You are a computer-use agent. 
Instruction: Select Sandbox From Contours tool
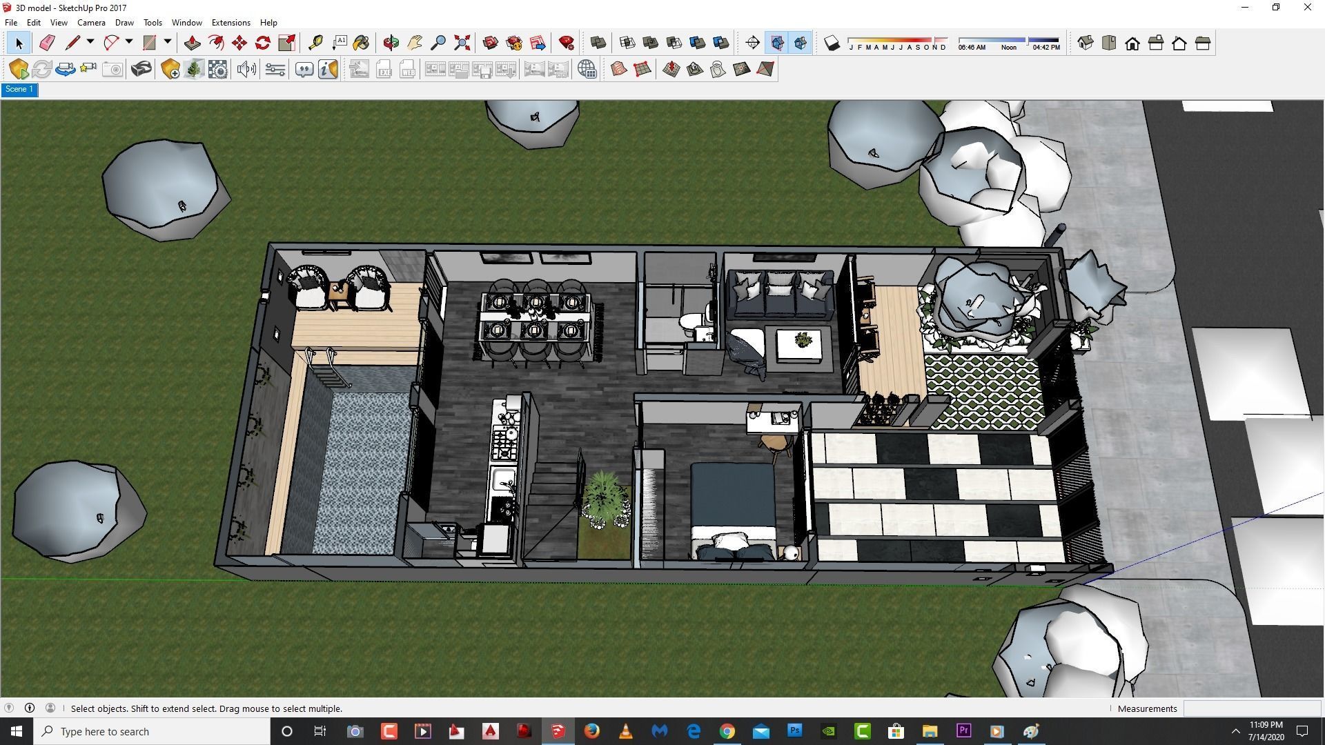(619, 69)
